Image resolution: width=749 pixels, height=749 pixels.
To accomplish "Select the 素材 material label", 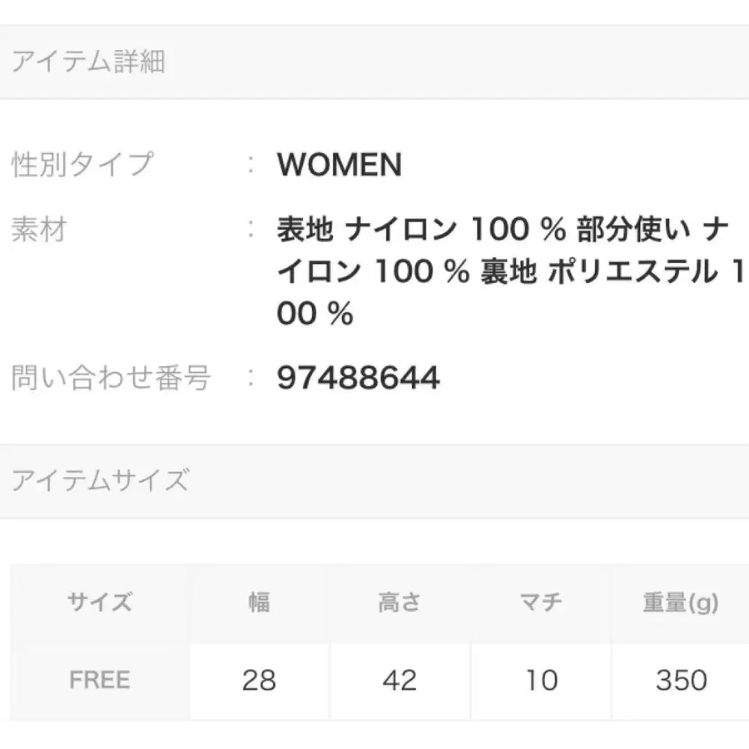I will pyautogui.click(x=38, y=230).
